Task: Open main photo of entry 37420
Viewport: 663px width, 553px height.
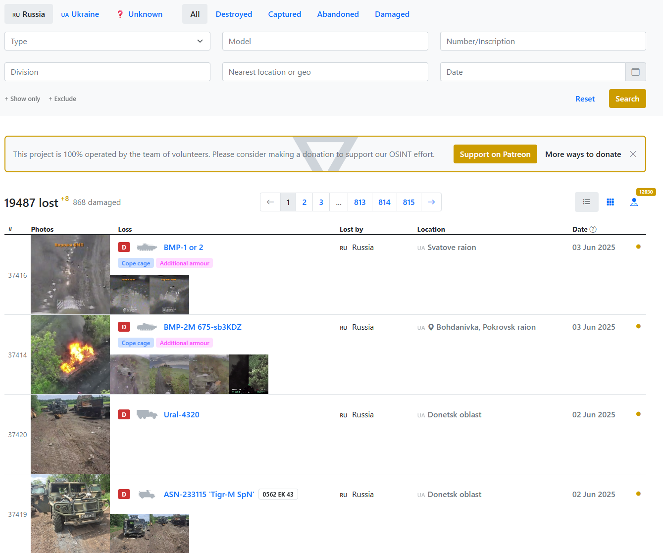Action: tap(70, 434)
